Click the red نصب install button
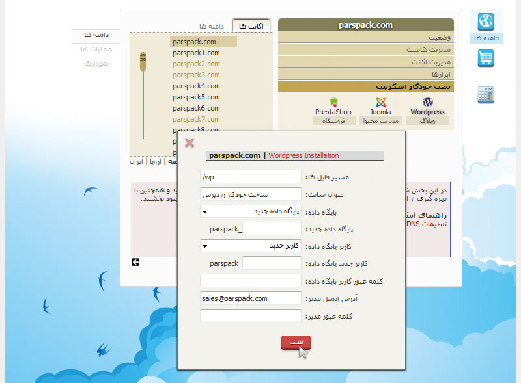Screen dimensions: 521x383 296,342
